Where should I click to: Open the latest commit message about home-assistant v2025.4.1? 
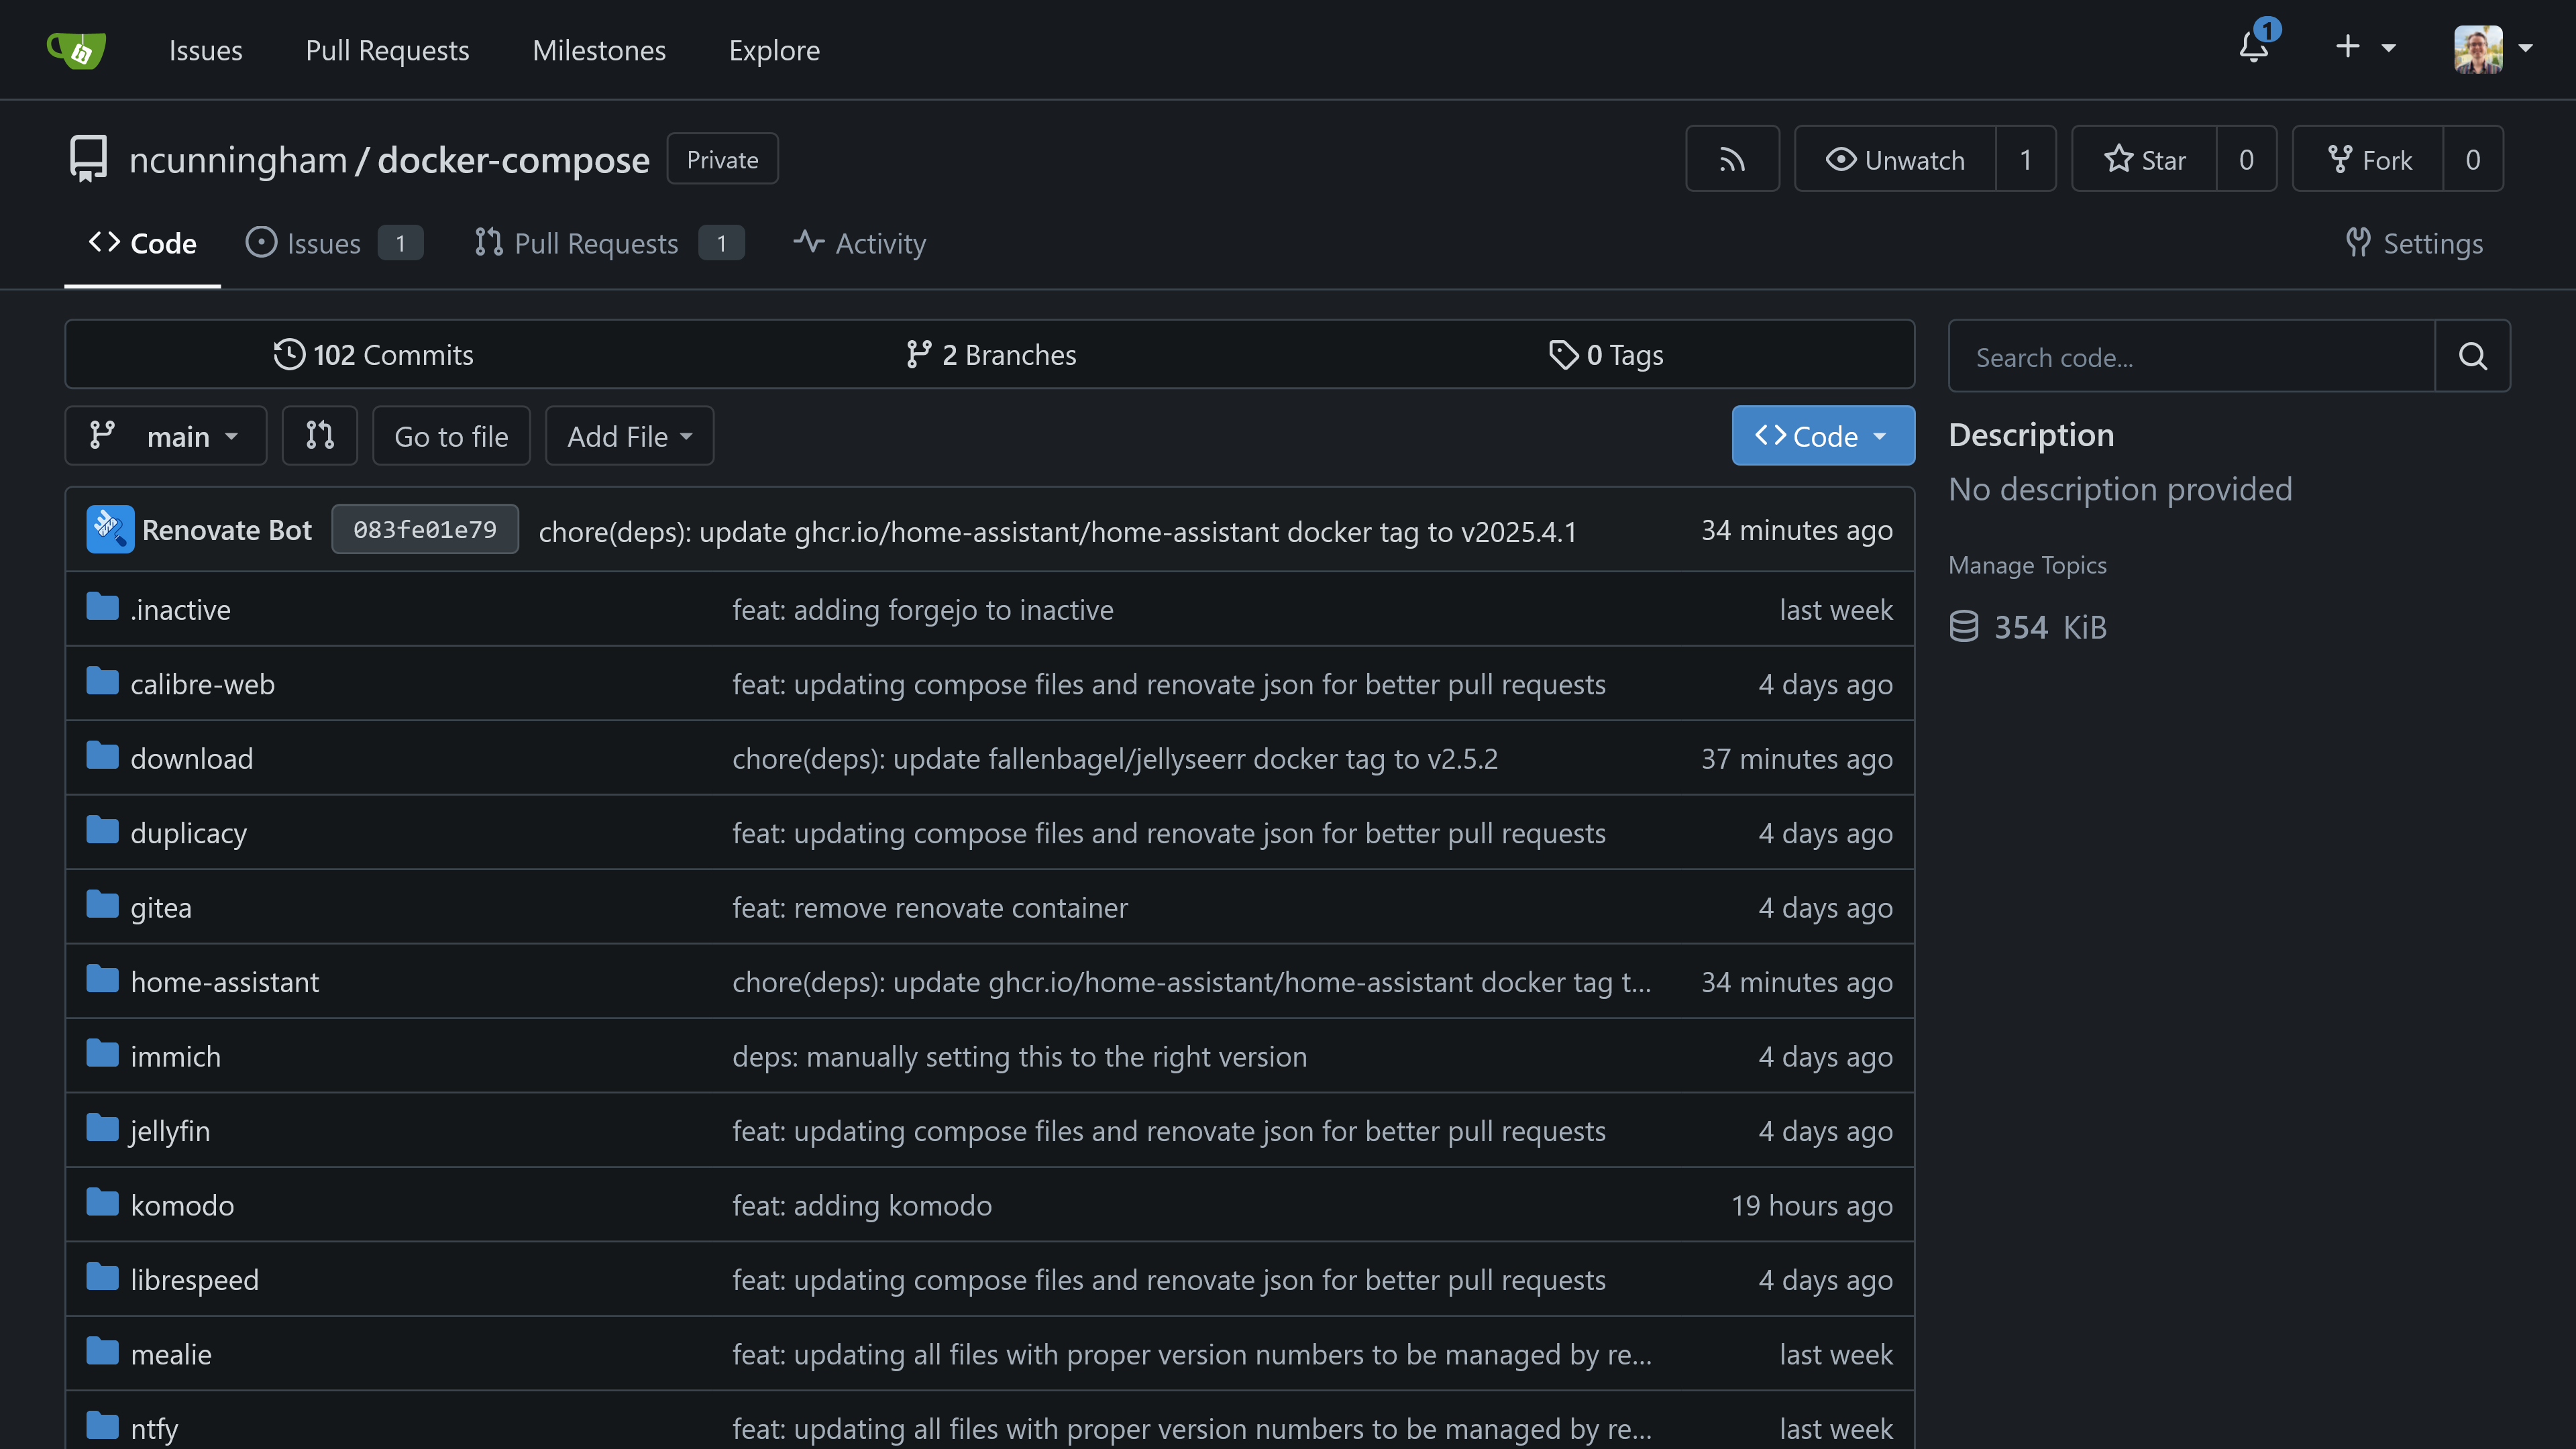(x=1057, y=531)
